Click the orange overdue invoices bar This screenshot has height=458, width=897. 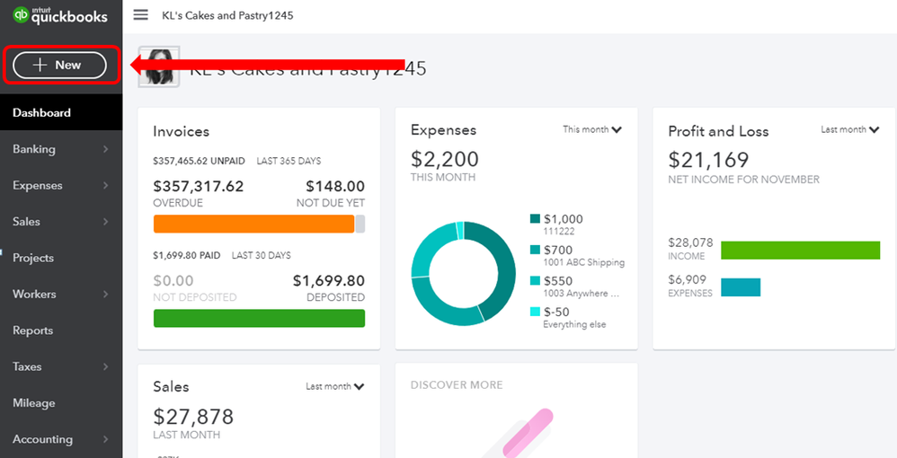[x=254, y=225]
